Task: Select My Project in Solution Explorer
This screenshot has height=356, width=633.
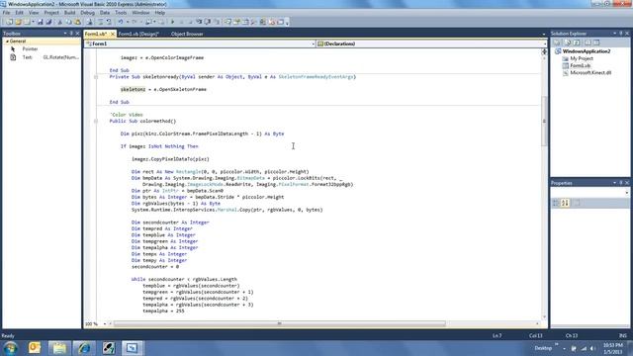Action: (x=582, y=58)
